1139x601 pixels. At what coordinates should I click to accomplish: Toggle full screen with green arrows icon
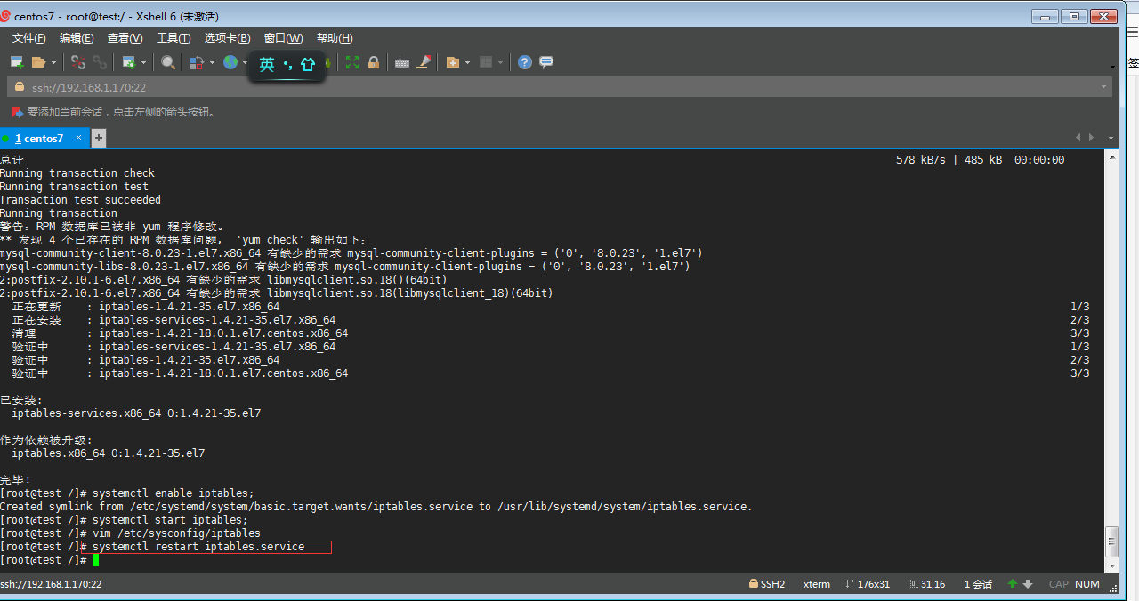pos(352,62)
